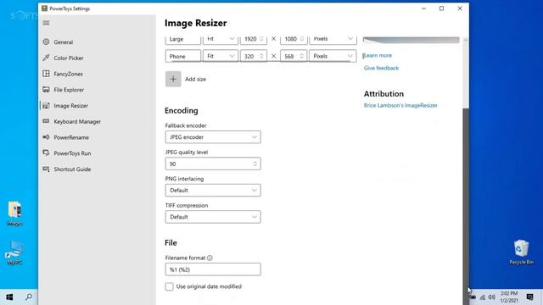Click the Large height 1080 field
Screen dimensions: 543x305
[x=294, y=39]
